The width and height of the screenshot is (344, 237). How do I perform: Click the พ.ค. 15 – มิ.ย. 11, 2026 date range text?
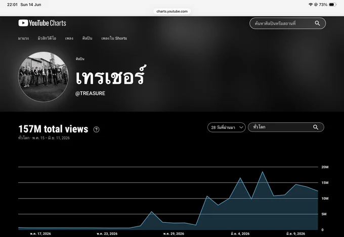[x=51, y=138]
